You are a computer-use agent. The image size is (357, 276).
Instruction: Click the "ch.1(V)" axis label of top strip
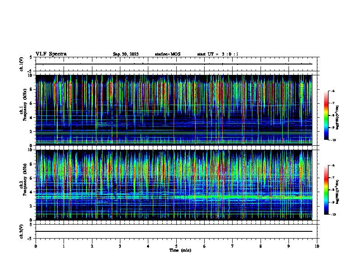[x=22, y=64]
